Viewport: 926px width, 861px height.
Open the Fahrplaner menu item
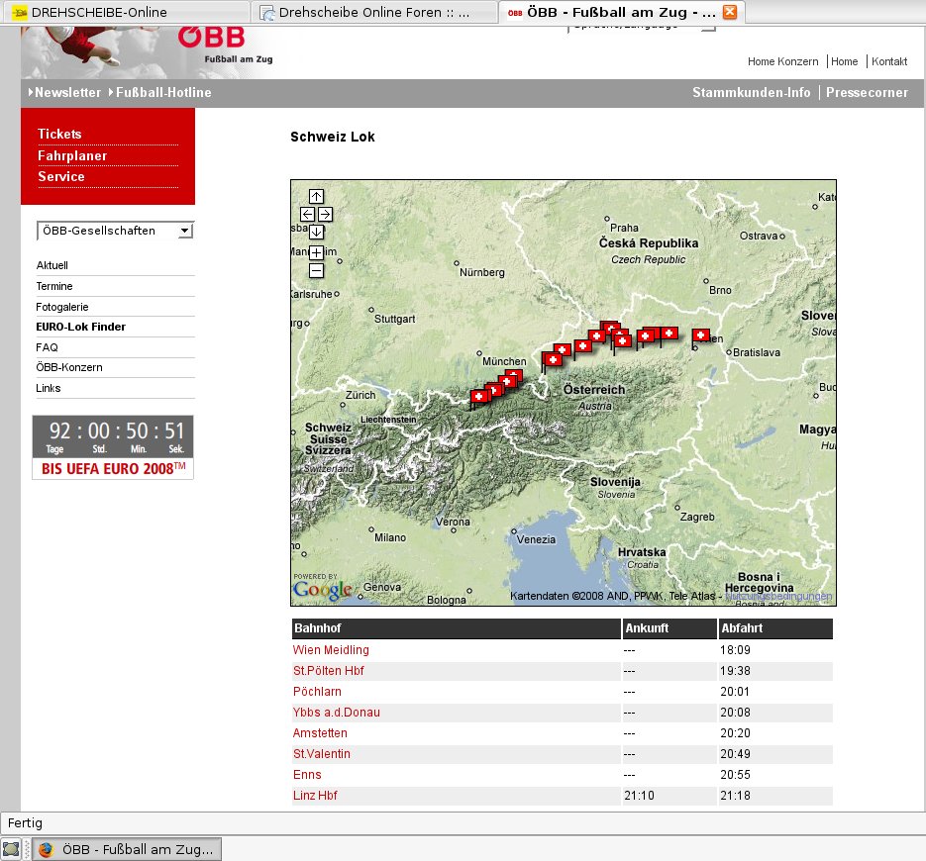click(72, 155)
